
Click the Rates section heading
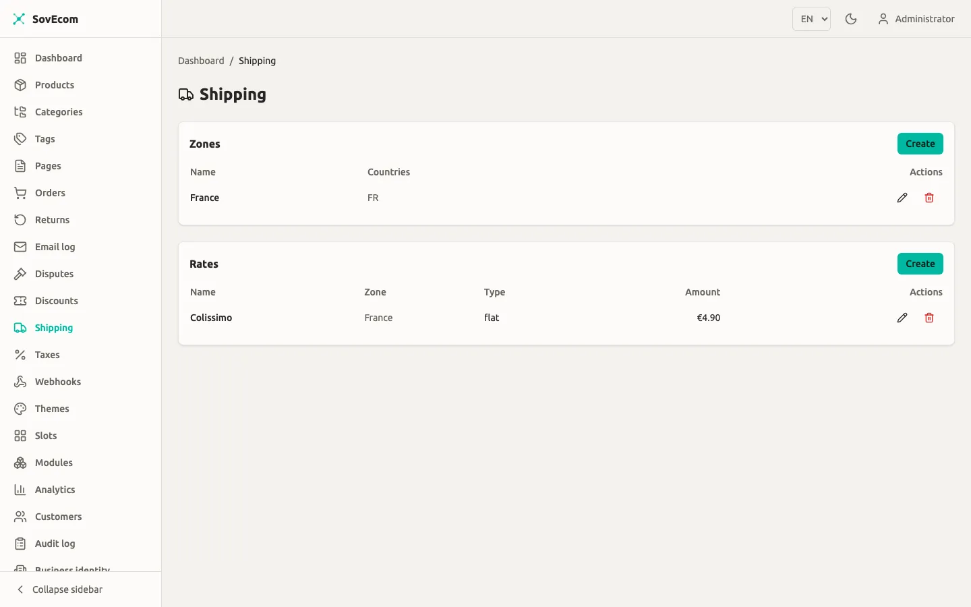(204, 264)
